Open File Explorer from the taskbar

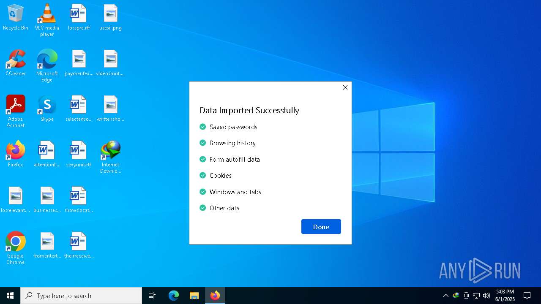[194, 296]
